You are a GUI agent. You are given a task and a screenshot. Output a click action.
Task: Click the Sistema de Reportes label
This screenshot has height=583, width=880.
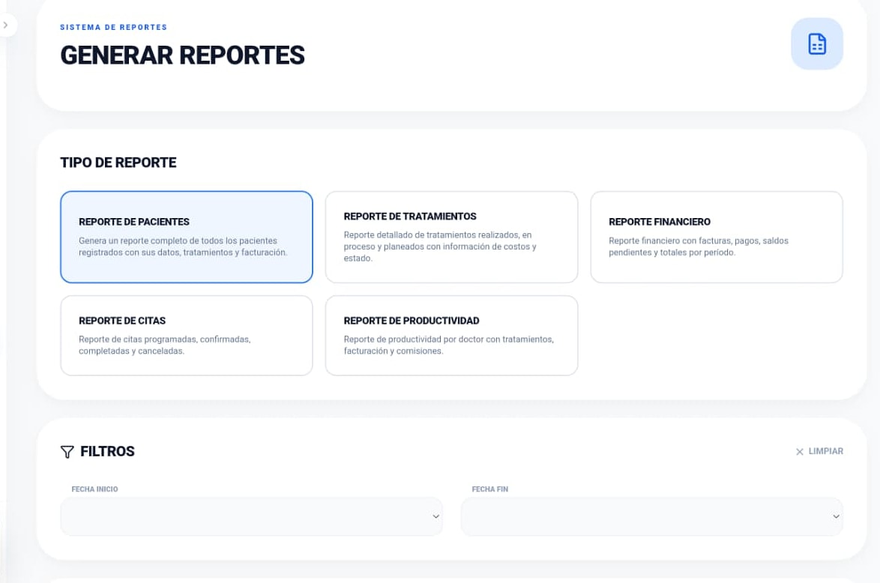pyautogui.click(x=113, y=27)
